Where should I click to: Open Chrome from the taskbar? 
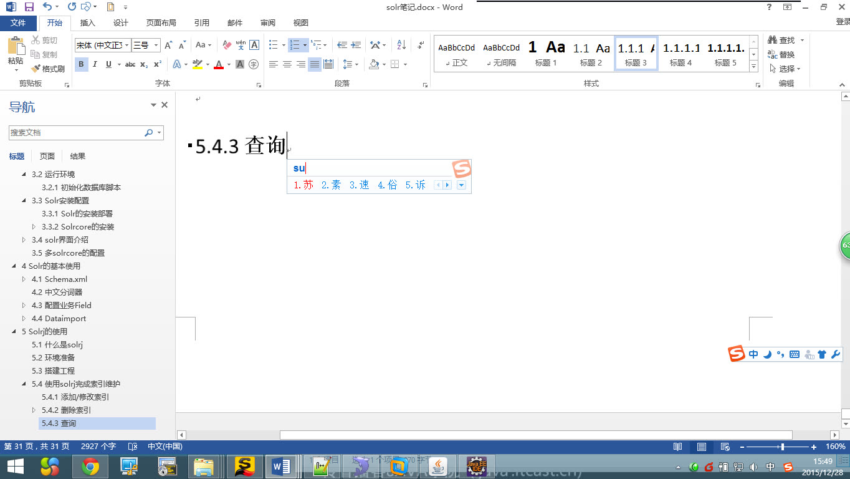(x=90, y=466)
